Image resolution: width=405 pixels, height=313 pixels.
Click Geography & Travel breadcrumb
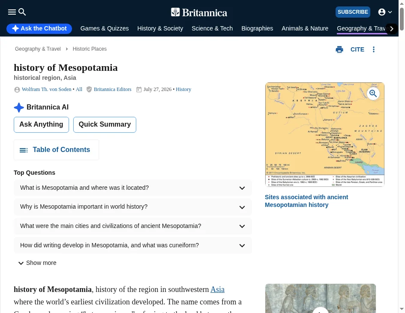[38, 49]
